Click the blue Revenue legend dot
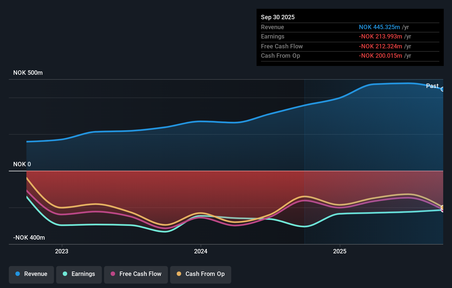The image size is (452, 288). point(17,274)
